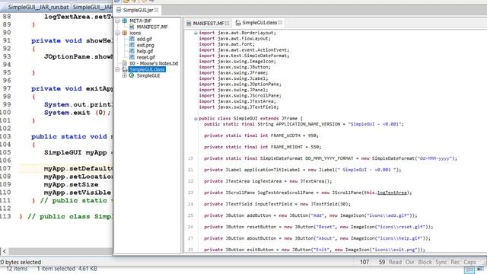Toggle the Block status indicator
Screen dimensions: 487x274
coord(425,262)
